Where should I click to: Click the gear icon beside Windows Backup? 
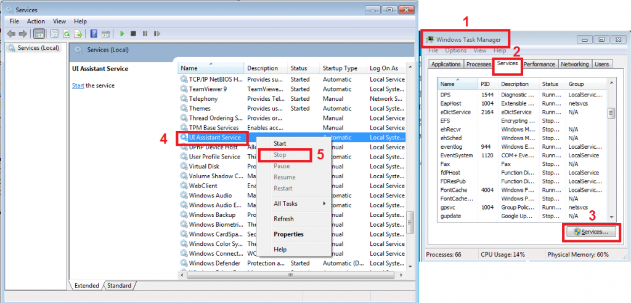tap(184, 214)
